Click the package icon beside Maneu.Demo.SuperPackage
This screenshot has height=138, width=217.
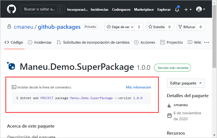pyautogui.click(x=11, y=66)
